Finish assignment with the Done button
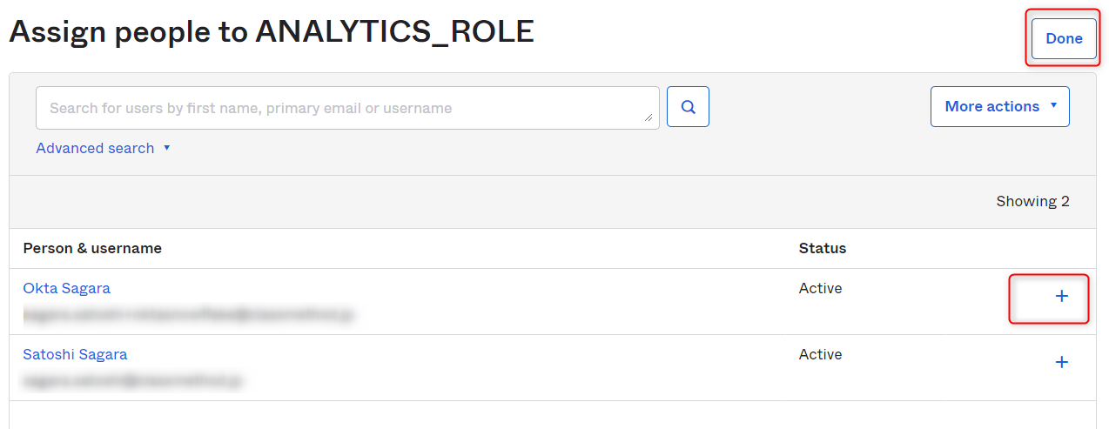The height and width of the screenshot is (429, 1109). pyautogui.click(x=1064, y=38)
